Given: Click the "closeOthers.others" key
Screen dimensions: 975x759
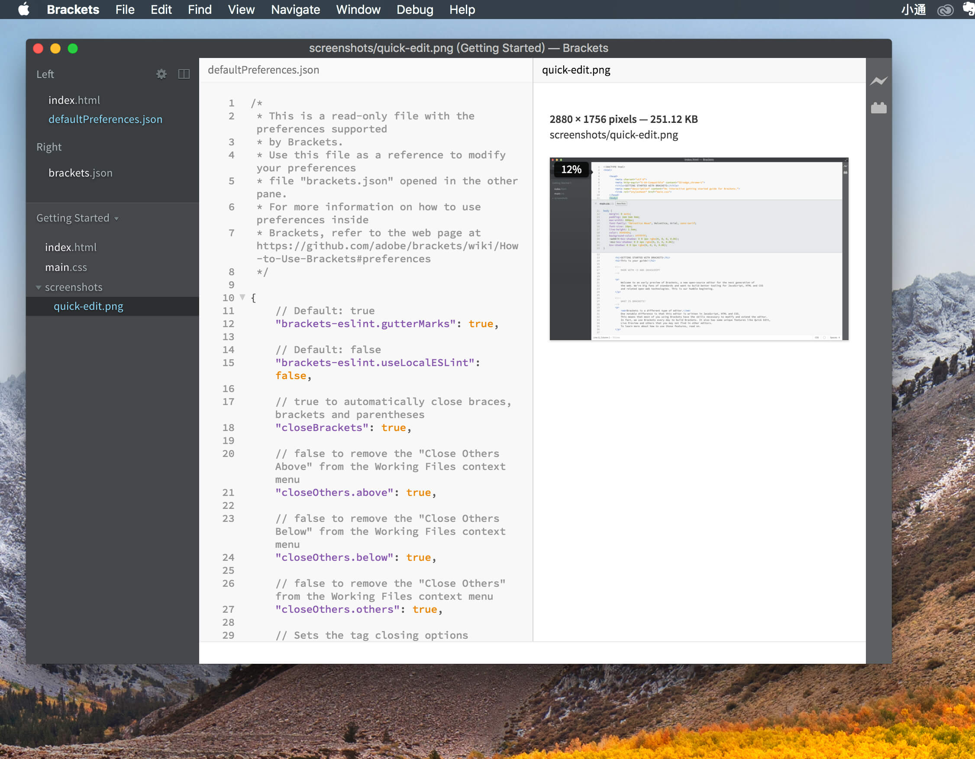Looking at the screenshot, I should pos(338,609).
